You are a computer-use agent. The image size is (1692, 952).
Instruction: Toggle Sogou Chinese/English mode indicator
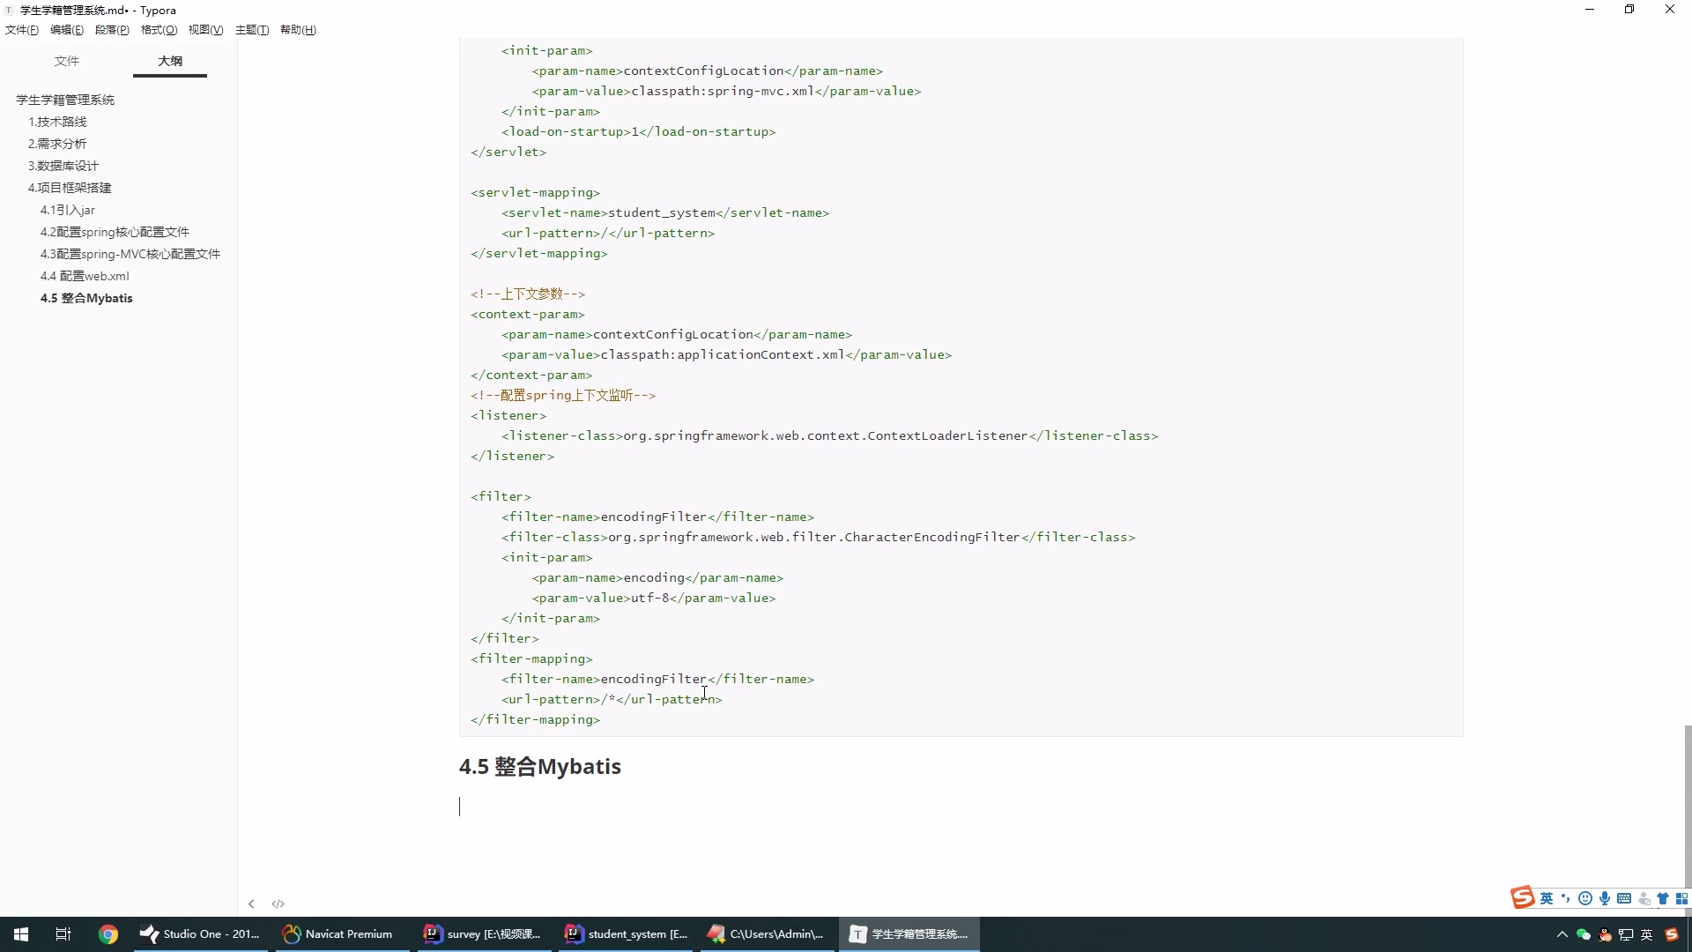(x=1547, y=898)
